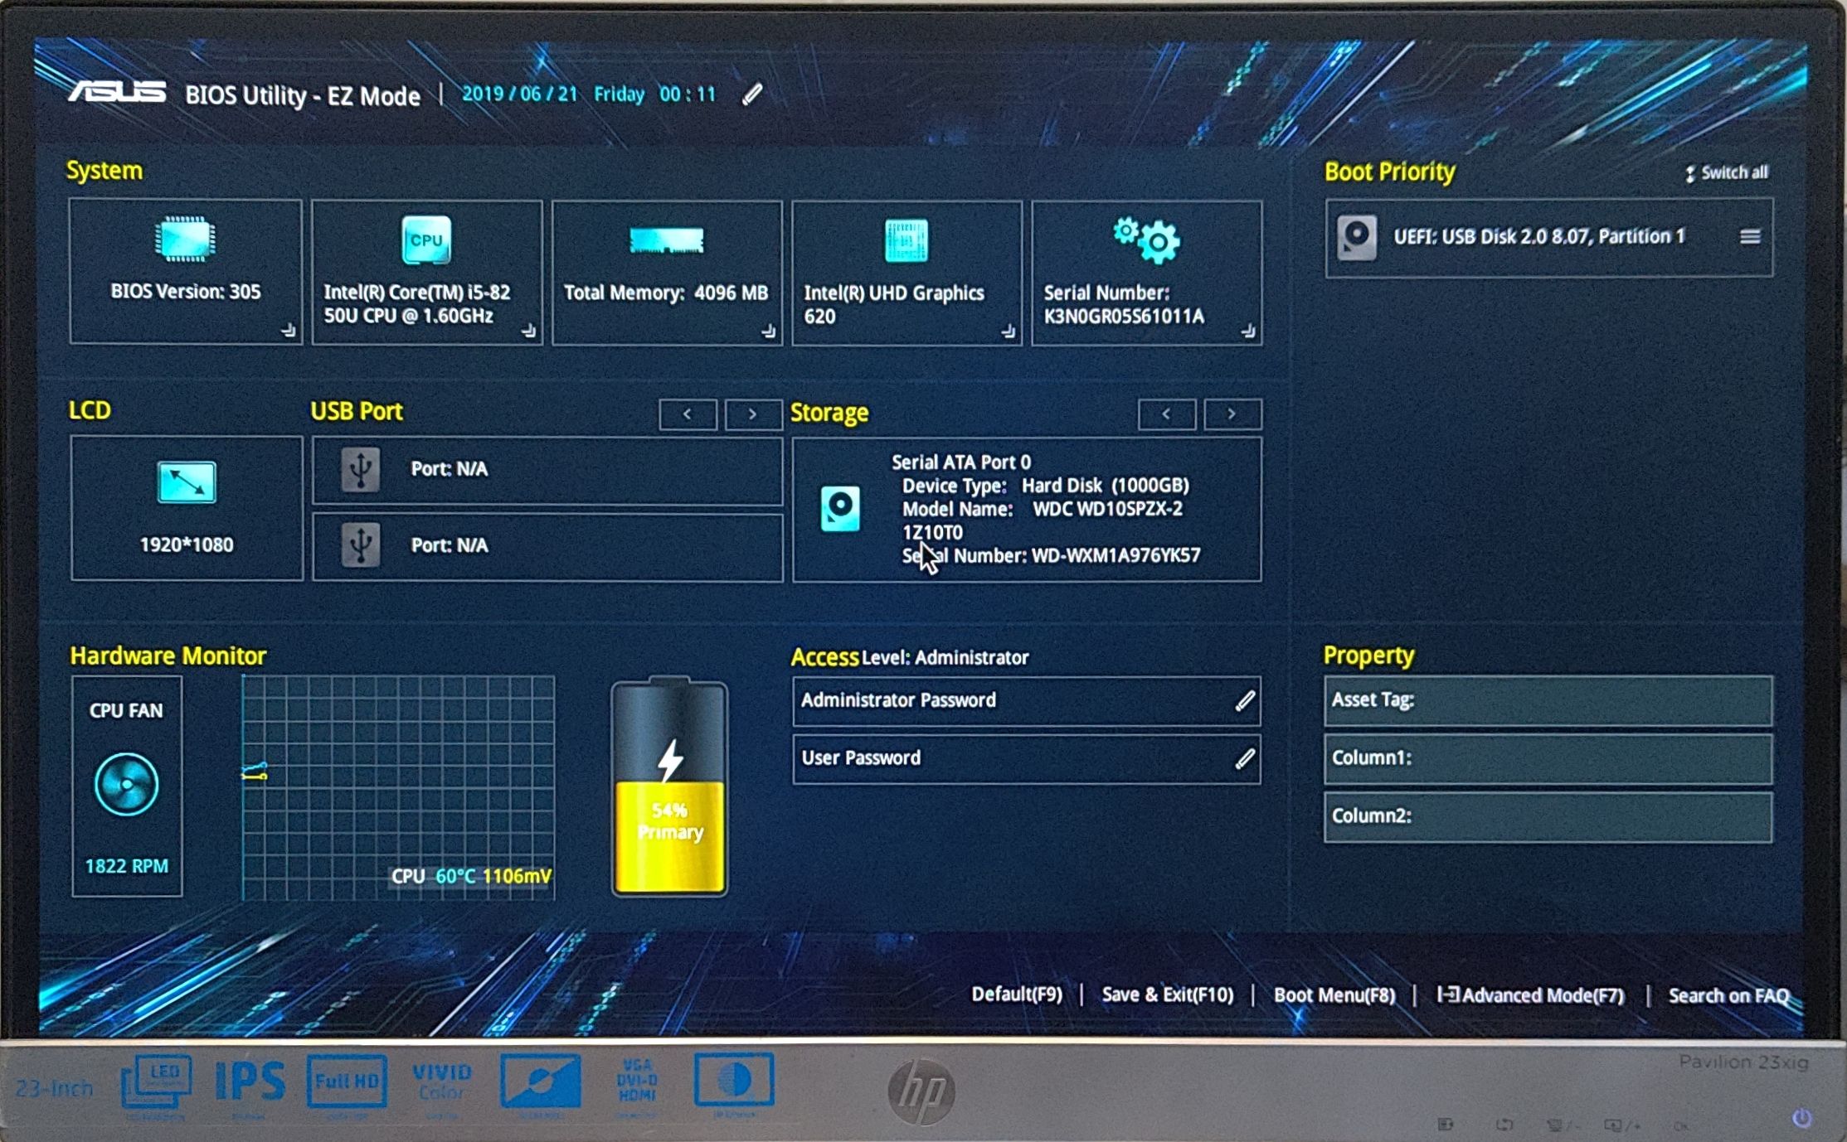Click the Column1 property field
This screenshot has width=1847, height=1142.
point(1548,758)
